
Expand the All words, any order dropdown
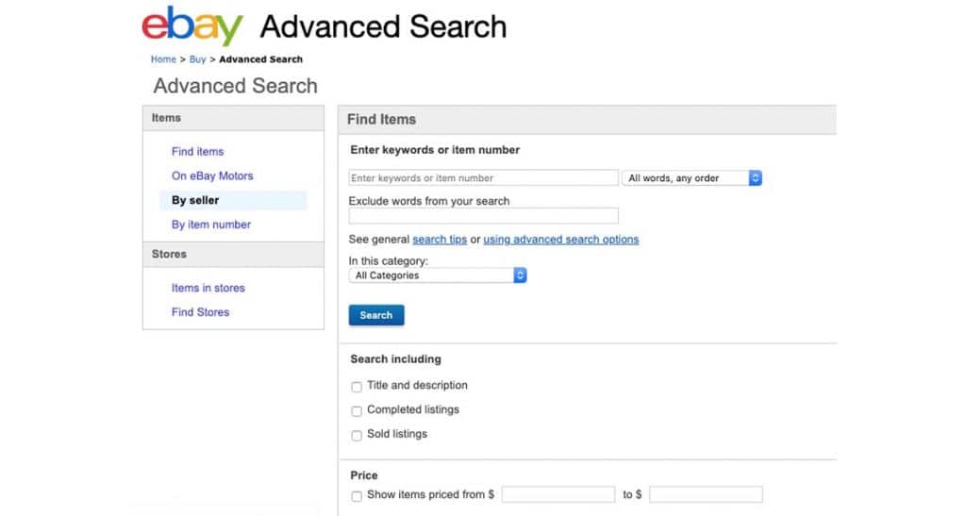click(691, 178)
